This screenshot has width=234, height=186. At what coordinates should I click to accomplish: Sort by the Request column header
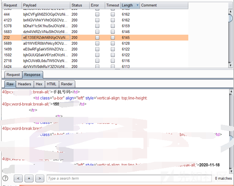click(x=12, y=5)
